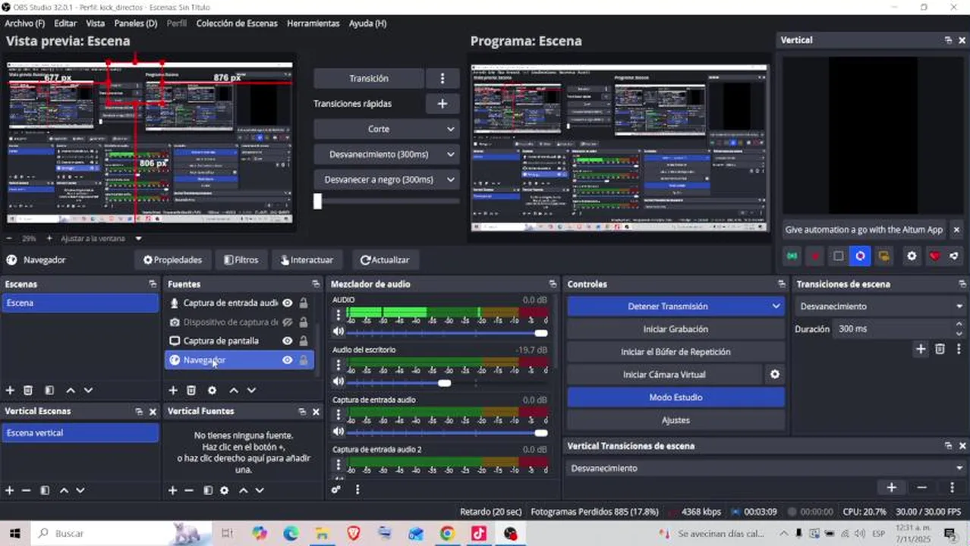Toggle lock on Captura de entrada audio
Image resolution: width=970 pixels, height=546 pixels.
304,303
